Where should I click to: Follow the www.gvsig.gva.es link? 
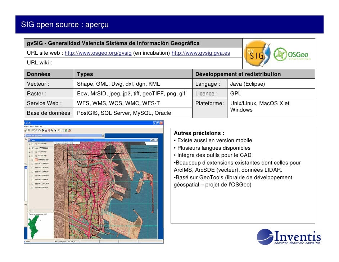pyautogui.click(x=200, y=53)
